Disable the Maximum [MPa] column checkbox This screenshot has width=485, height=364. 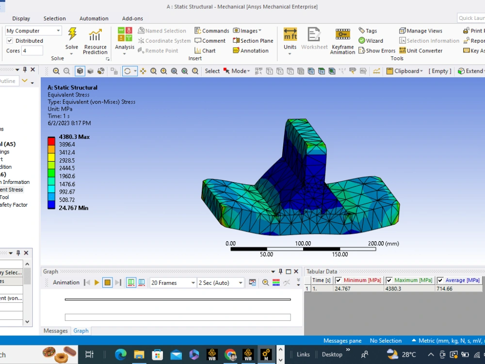tap(388, 280)
